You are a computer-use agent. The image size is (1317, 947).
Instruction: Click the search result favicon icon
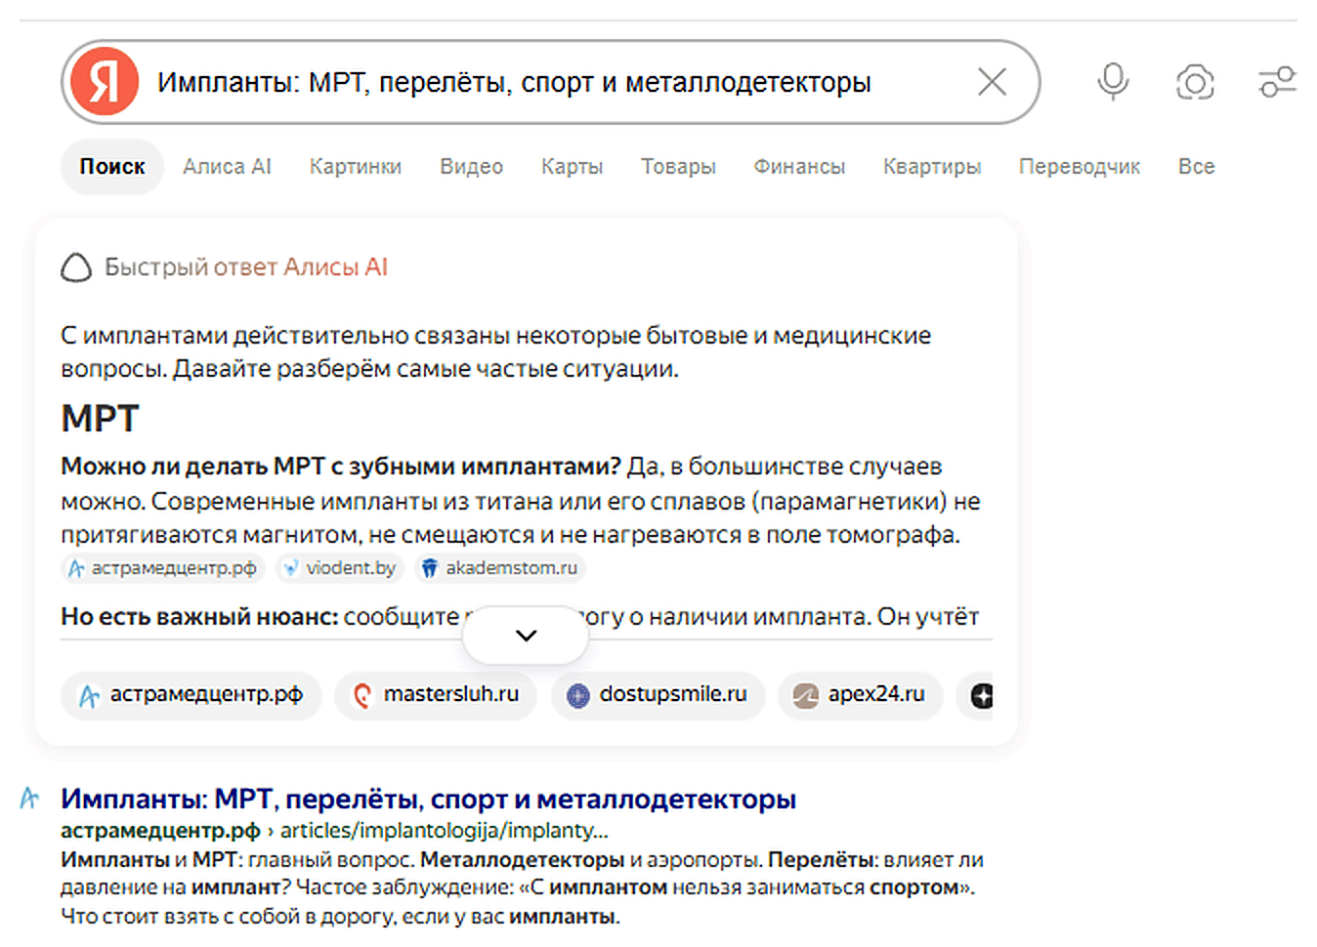(30, 799)
